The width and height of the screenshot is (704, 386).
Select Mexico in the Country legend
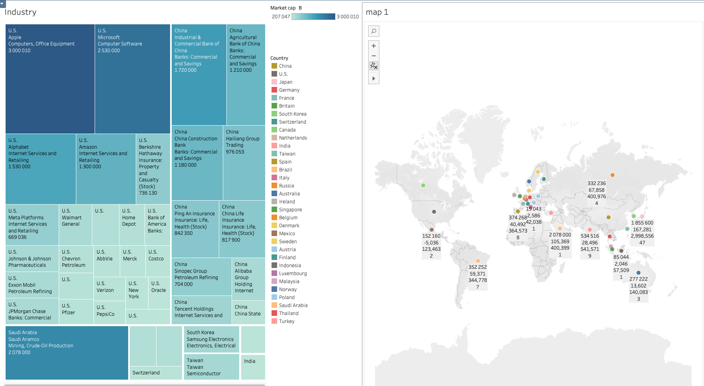[x=287, y=234]
